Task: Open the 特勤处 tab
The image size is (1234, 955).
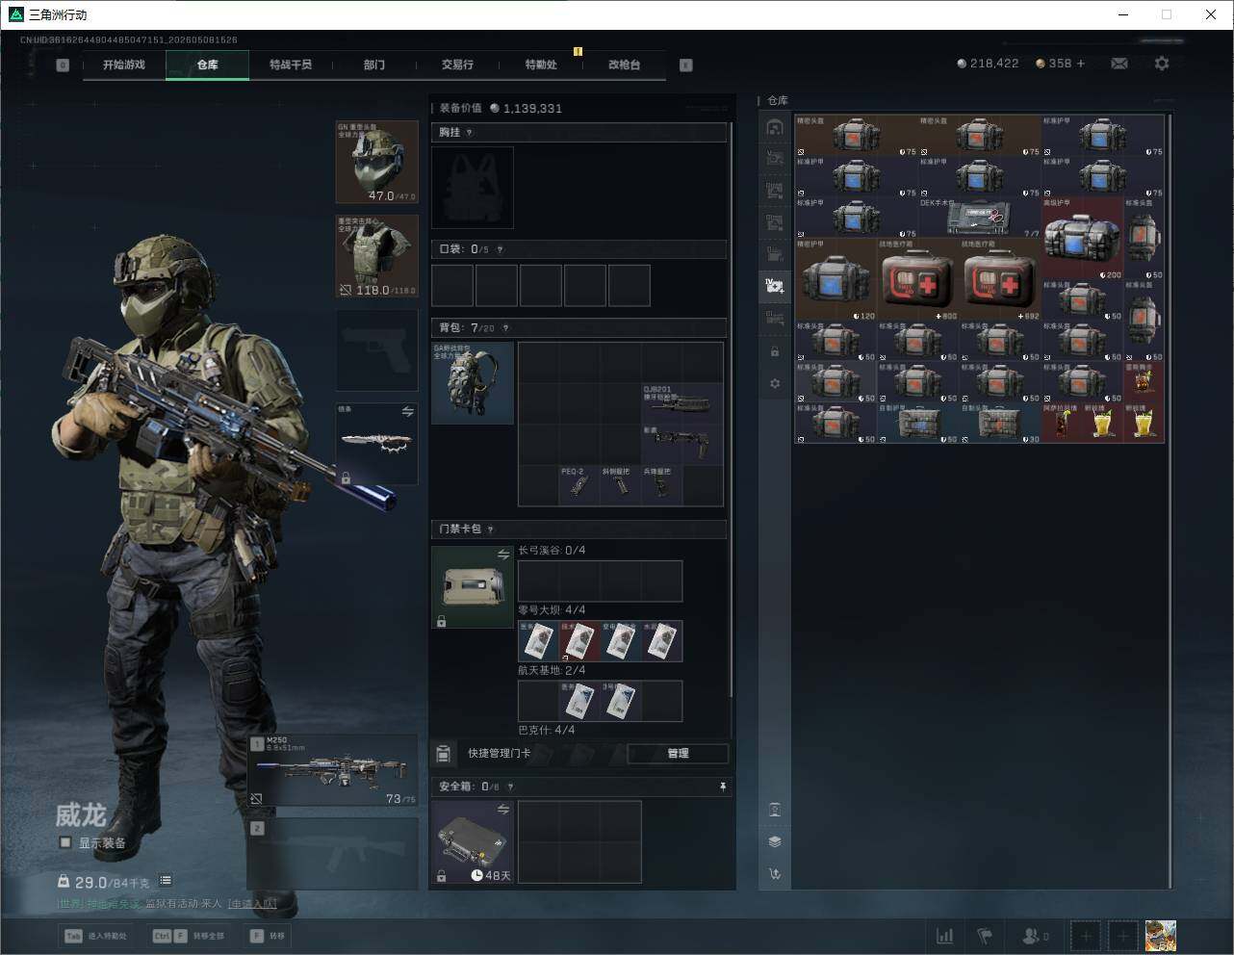Action: [x=541, y=65]
